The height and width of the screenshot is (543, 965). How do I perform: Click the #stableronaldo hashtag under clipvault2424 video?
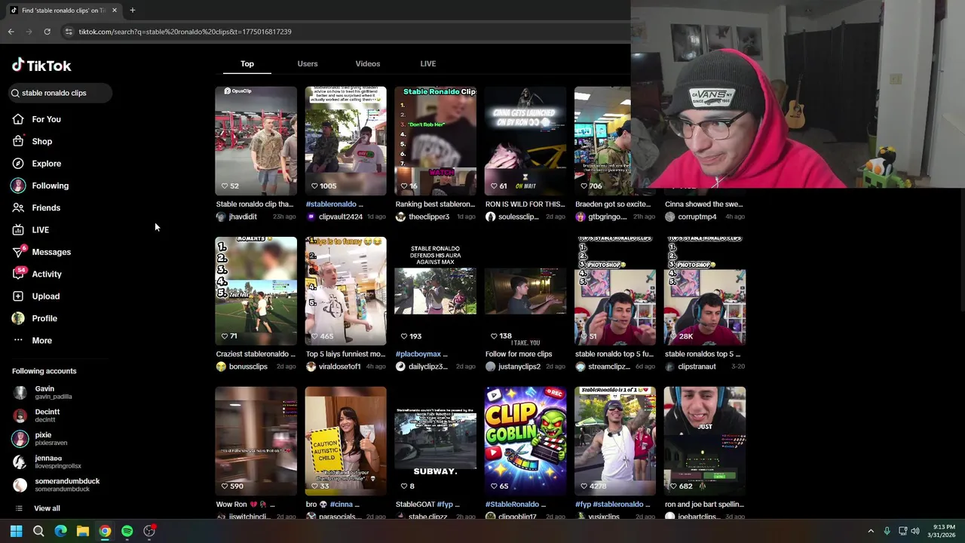coord(331,204)
